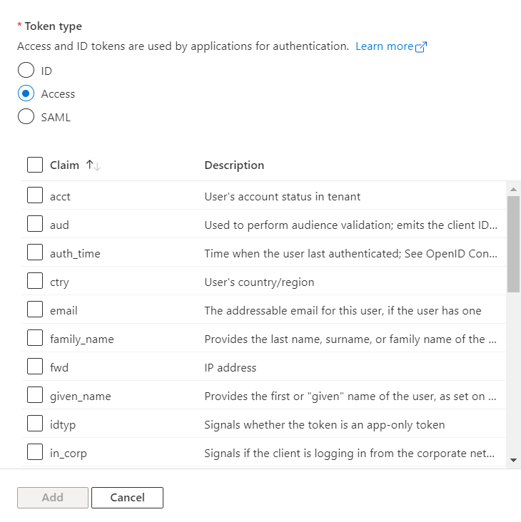Viewport: 521px width, 522px height.
Task: Check the auth_time claim checkbox
Action: coord(35,252)
